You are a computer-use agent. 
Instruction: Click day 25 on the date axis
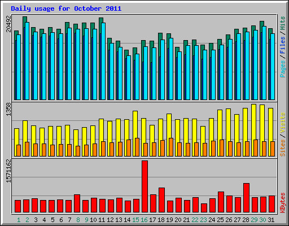pos(220,220)
